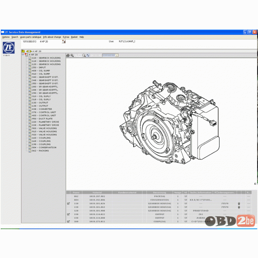Click document icon of 228 - PLANETARY DRIVE

30,125
